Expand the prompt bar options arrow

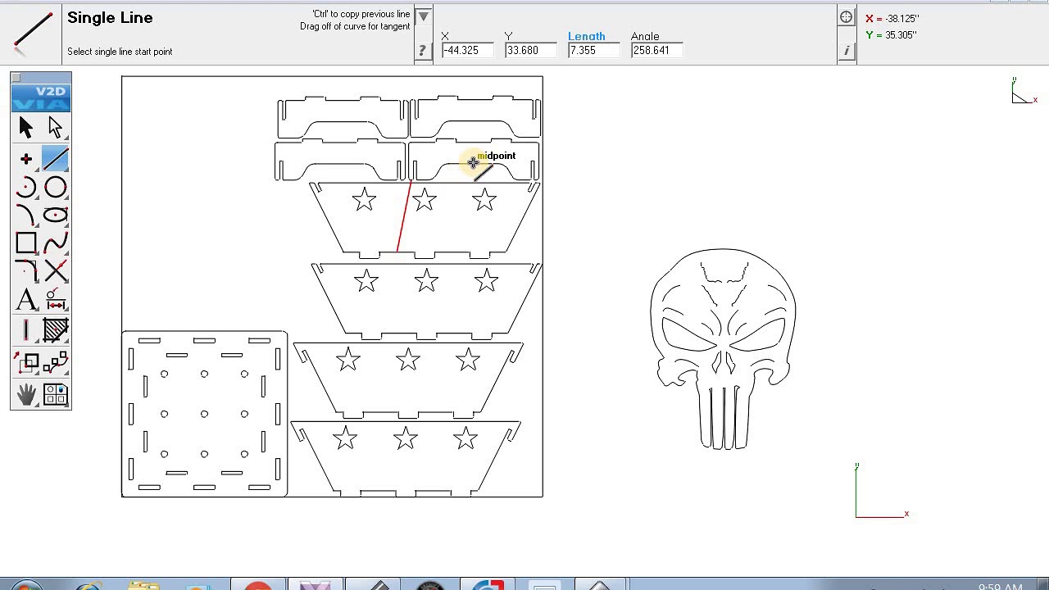pos(423,16)
